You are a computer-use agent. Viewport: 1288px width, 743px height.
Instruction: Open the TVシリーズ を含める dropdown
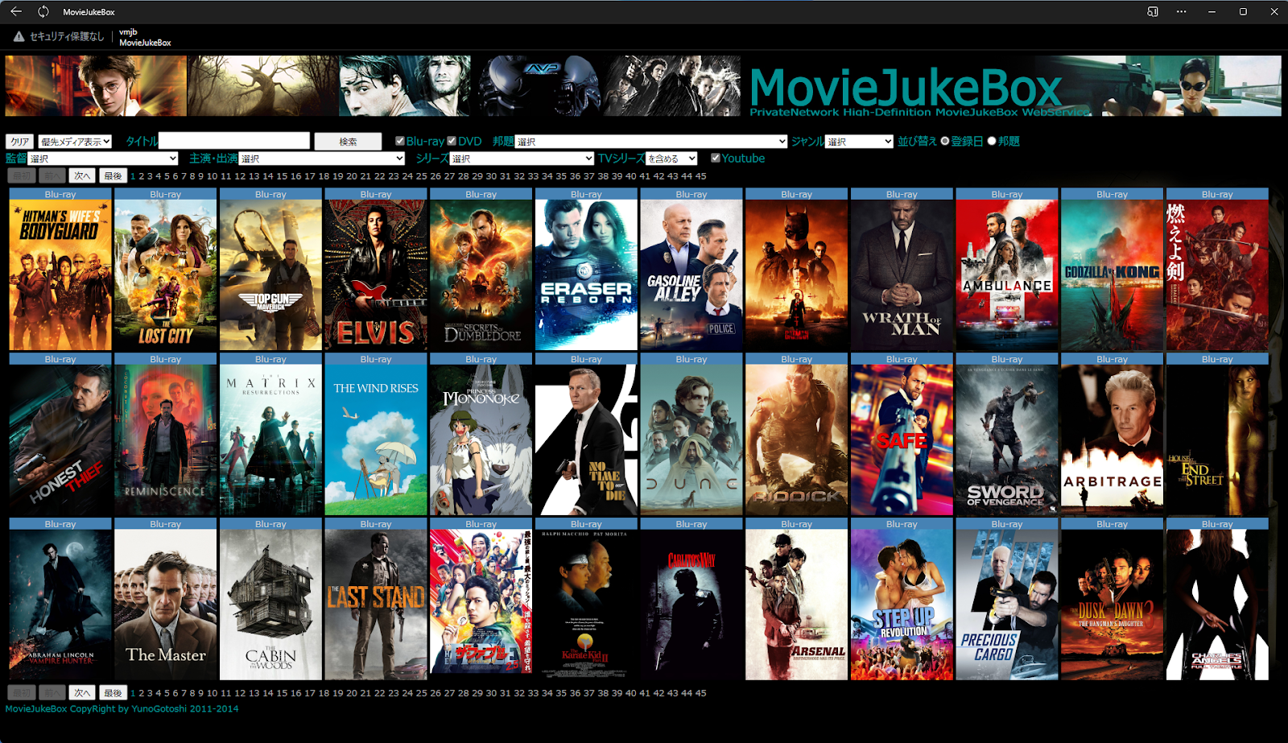coord(671,159)
